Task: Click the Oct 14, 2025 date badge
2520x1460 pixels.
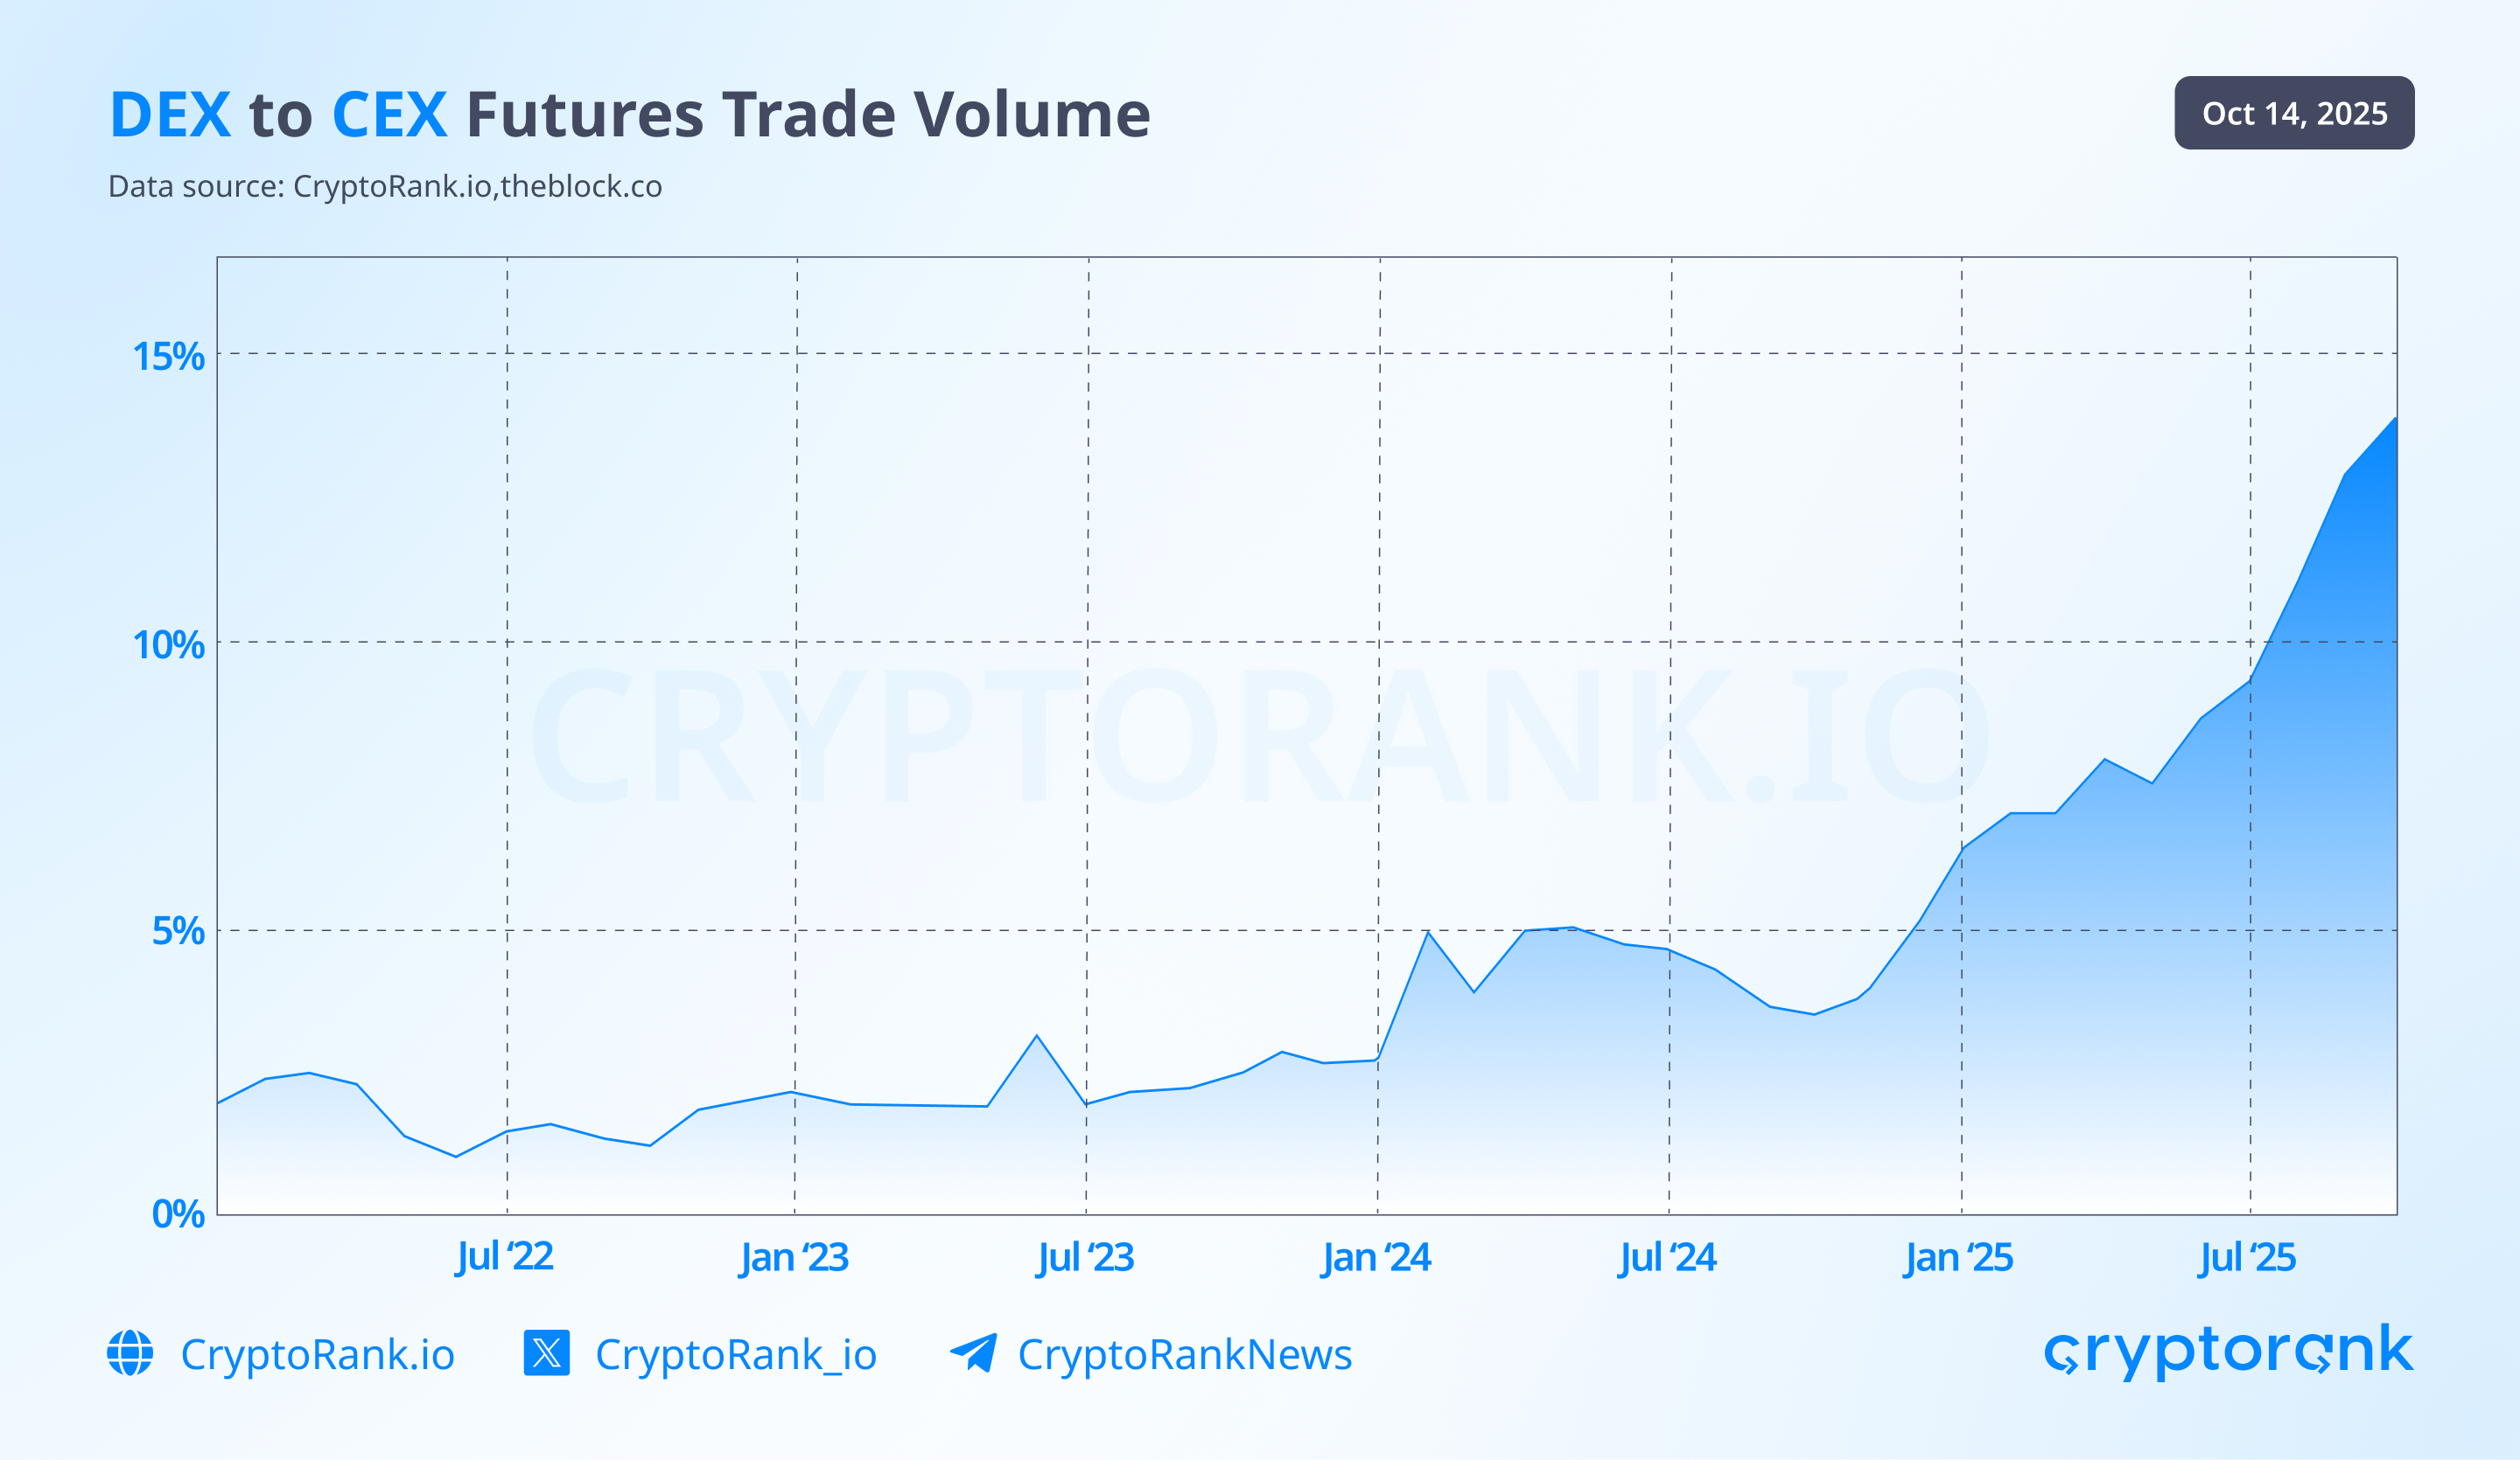Action: pos(2294,113)
